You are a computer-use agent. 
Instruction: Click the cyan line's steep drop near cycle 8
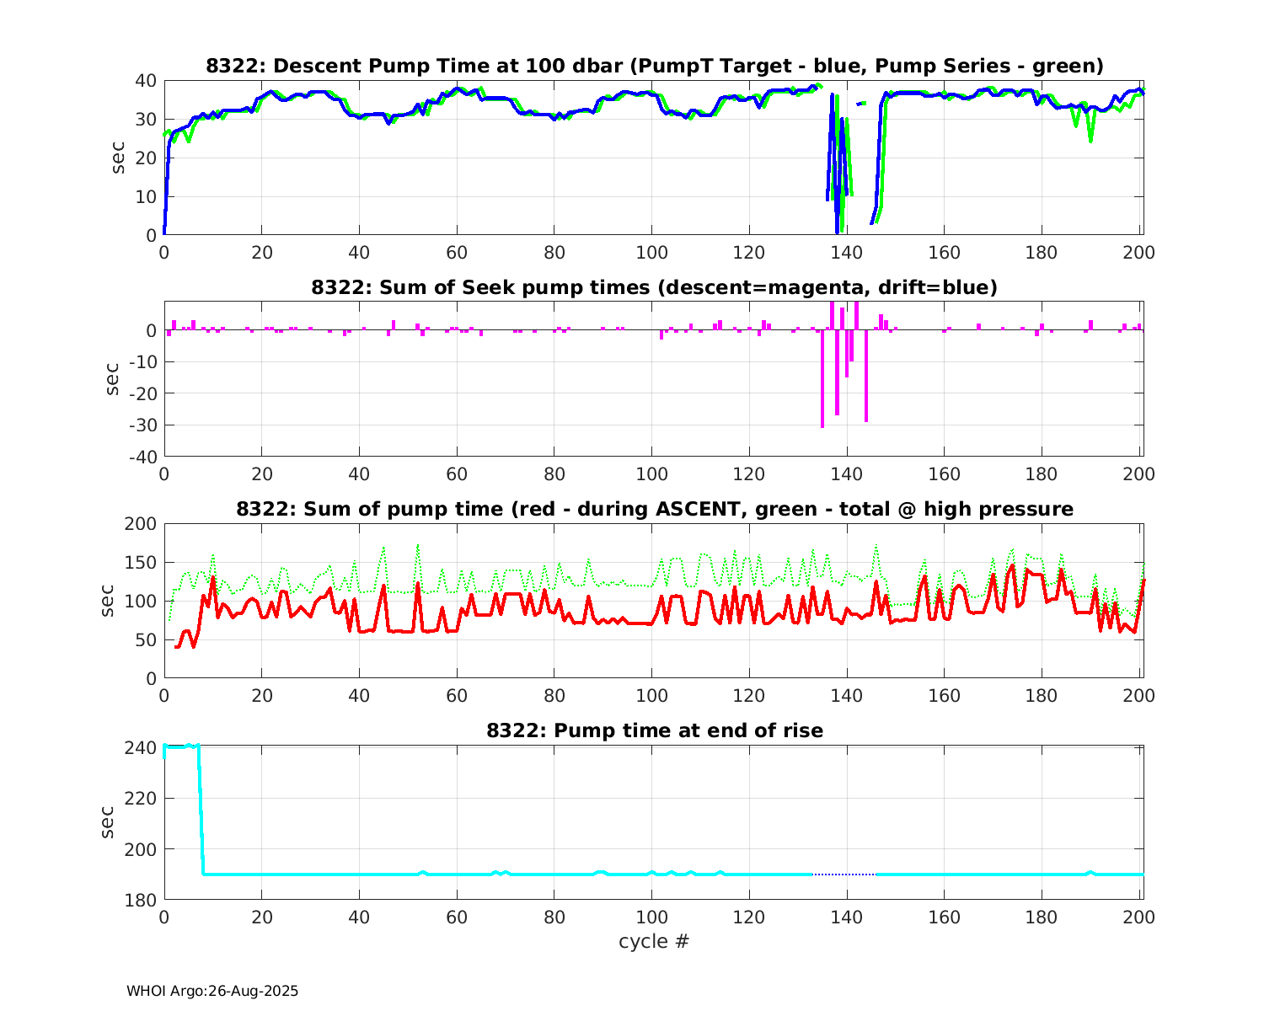pos(201,809)
